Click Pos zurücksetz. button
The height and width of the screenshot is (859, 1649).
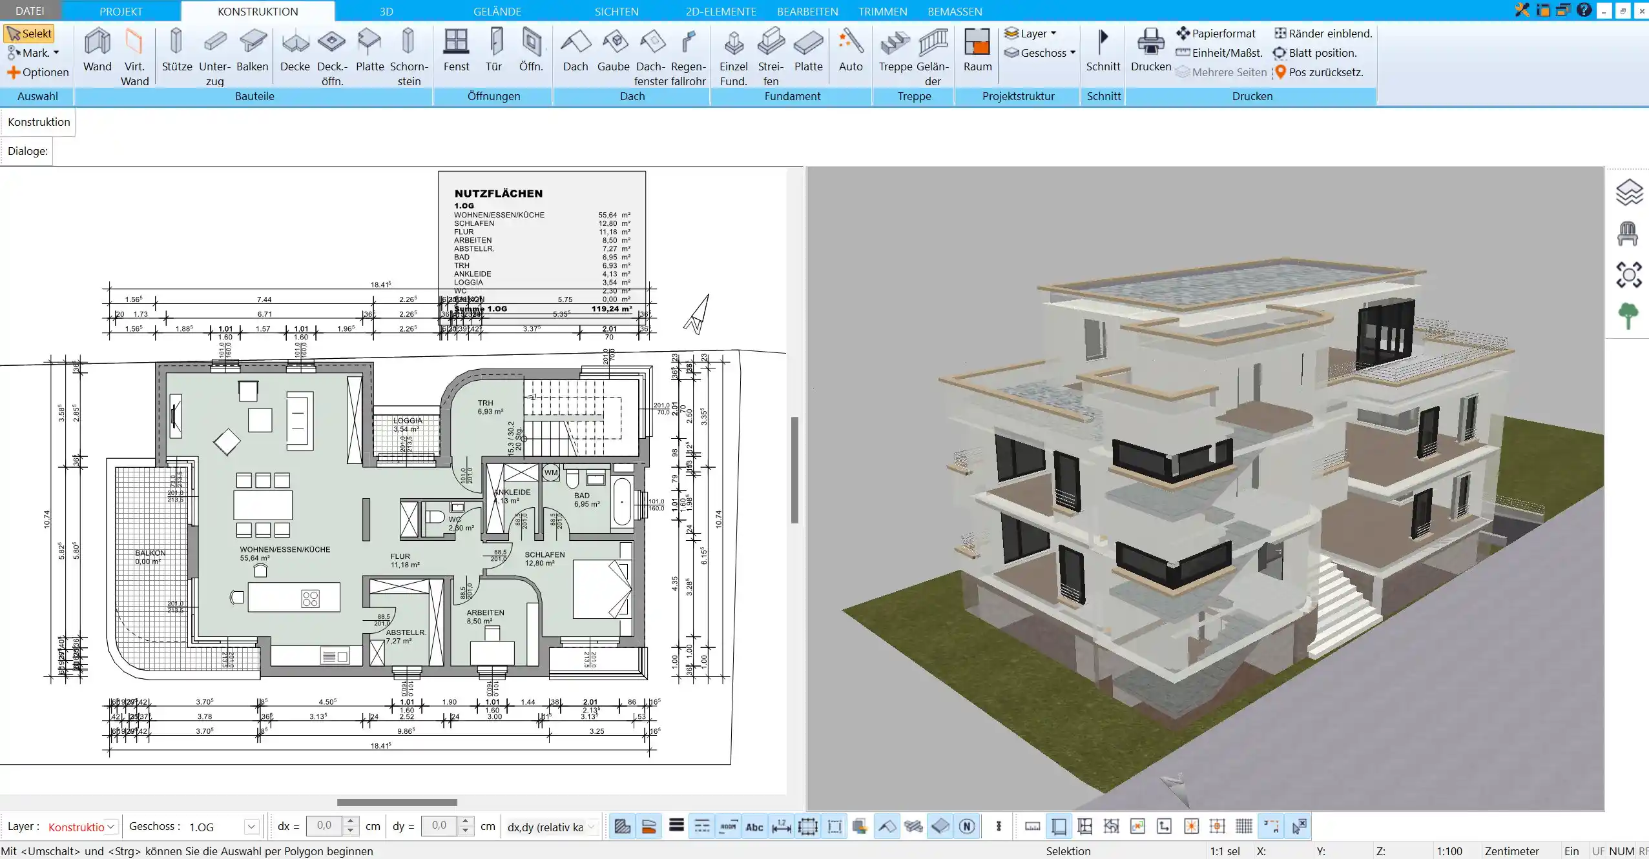pyautogui.click(x=1318, y=72)
